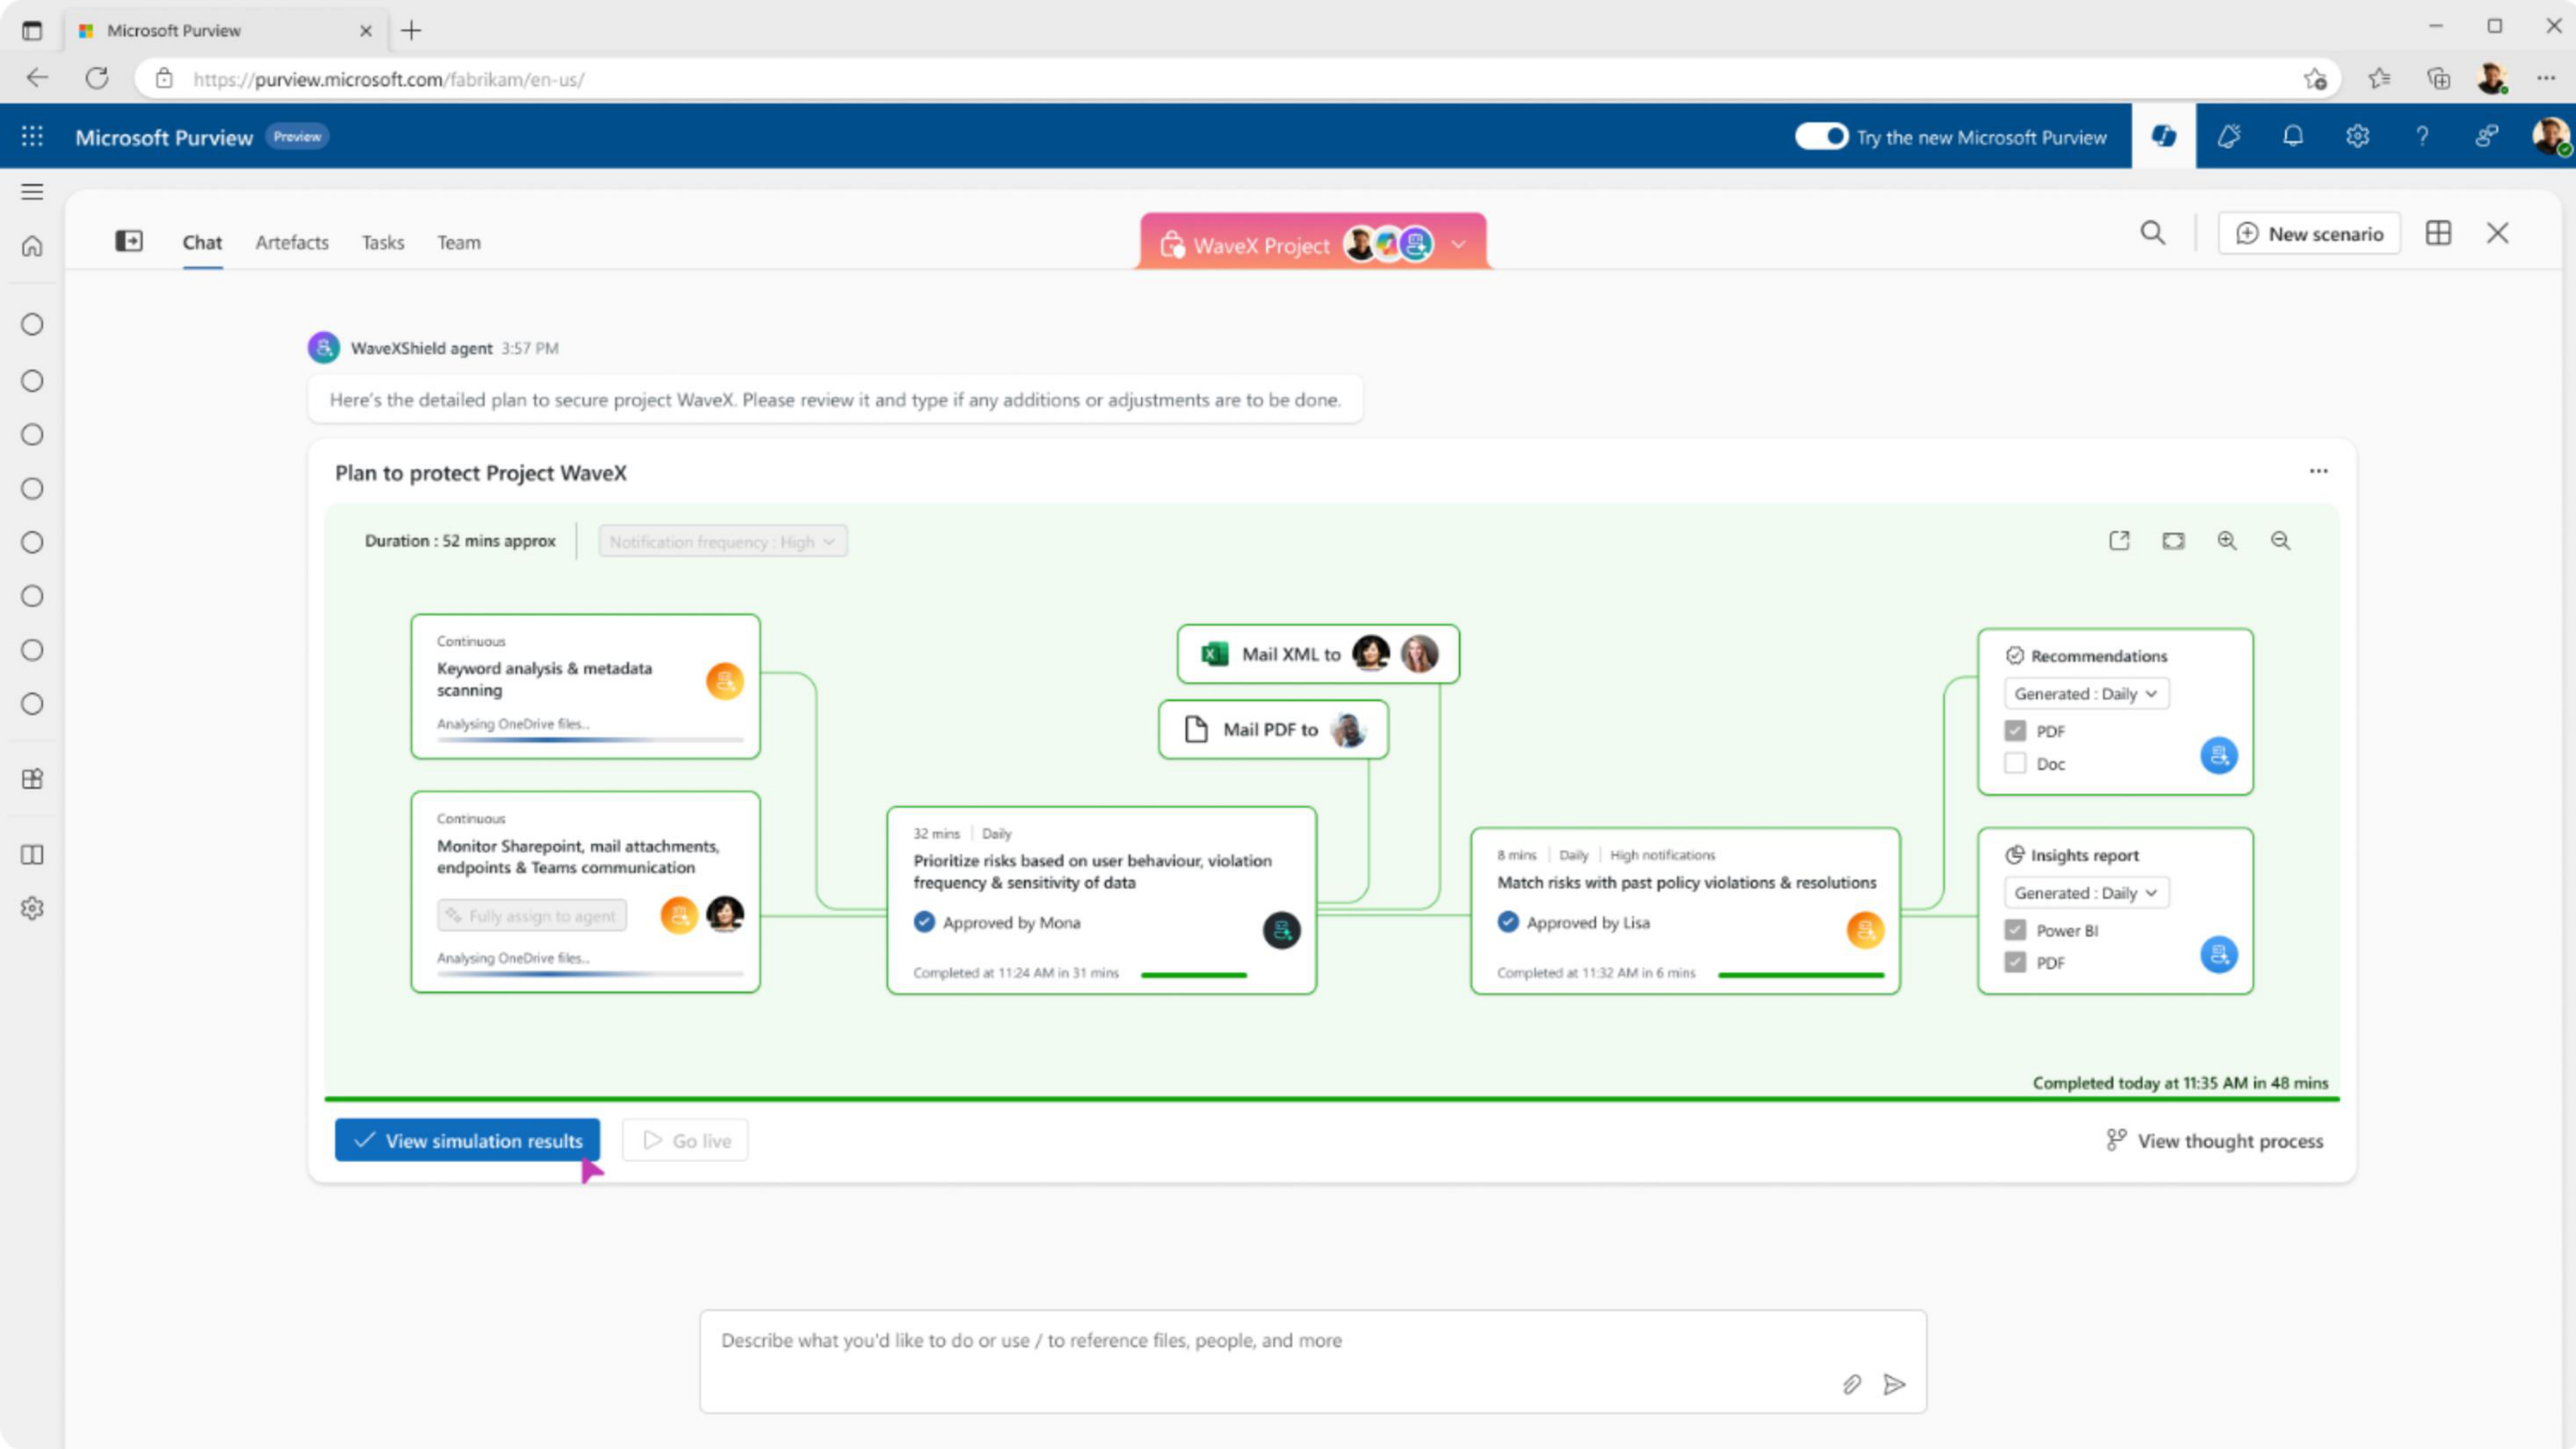This screenshot has width=2576, height=1449.
Task: Open plan in new window icon
Action: click(2119, 541)
